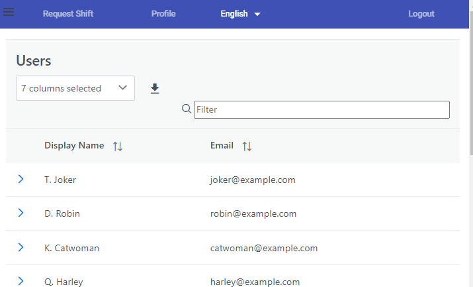Expand the T. Joker row
The image size is (473, 287).
21,179
